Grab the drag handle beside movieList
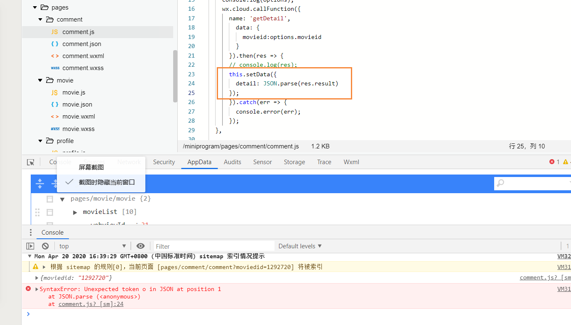Image resolution: width=571 pixels, height=325 pixels. pos(37,212)
